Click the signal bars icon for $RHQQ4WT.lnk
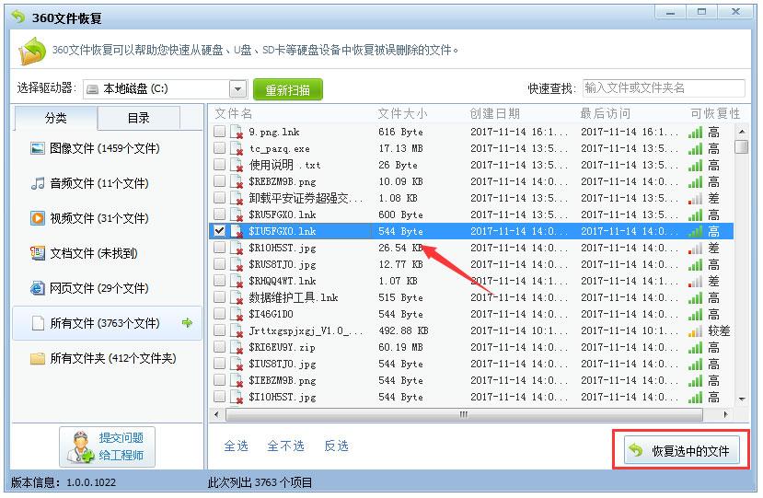The image size is (763, 498). click(x=695, y=282)
